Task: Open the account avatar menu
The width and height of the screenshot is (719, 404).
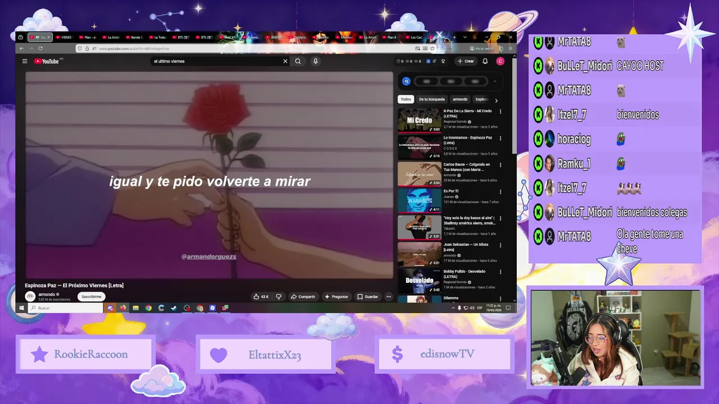Action: pyautogui.click(x=500, y=61)
